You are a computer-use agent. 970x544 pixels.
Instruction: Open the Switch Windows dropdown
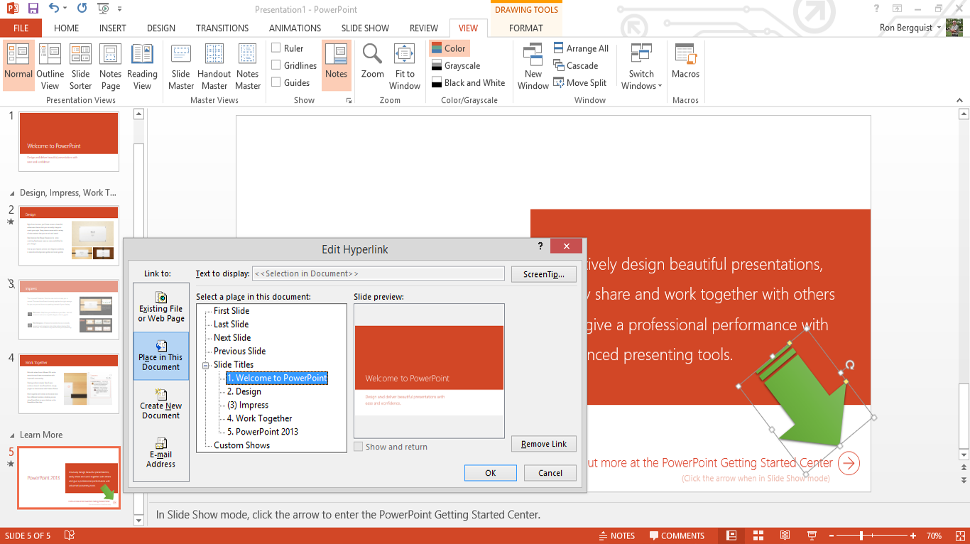point(641,66)
